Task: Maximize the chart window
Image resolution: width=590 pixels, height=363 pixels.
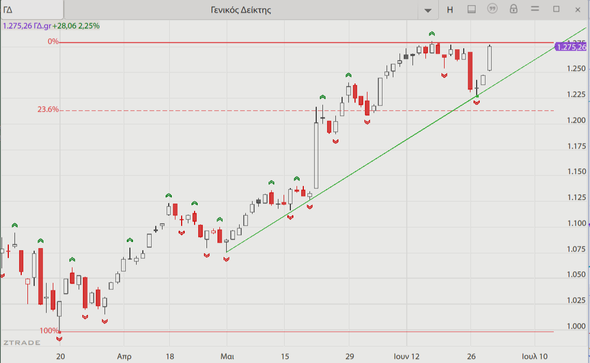Action: (x=556, y=9)
